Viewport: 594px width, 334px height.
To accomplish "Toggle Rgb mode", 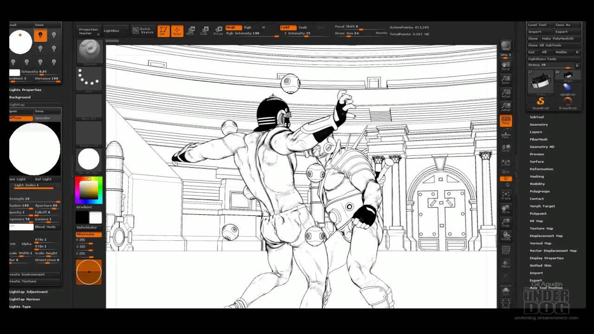I will [x=248, y=27].
